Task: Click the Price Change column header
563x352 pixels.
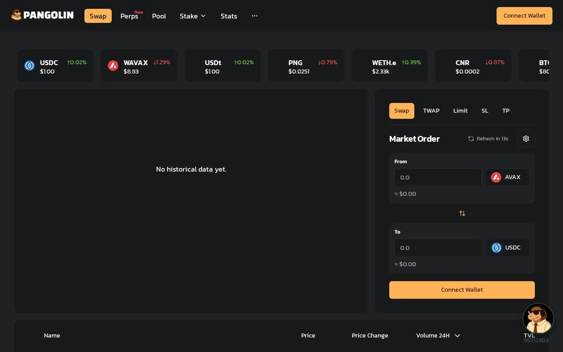Action: coord(370,336)
